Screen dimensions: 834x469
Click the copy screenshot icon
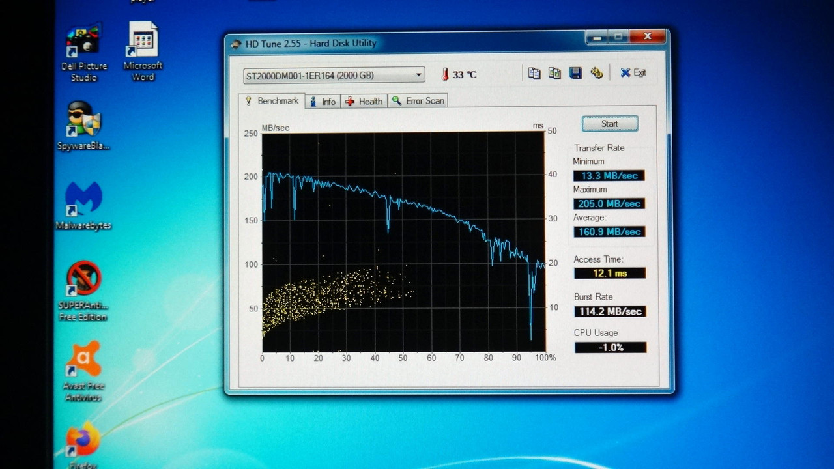(x=554, y=73)
